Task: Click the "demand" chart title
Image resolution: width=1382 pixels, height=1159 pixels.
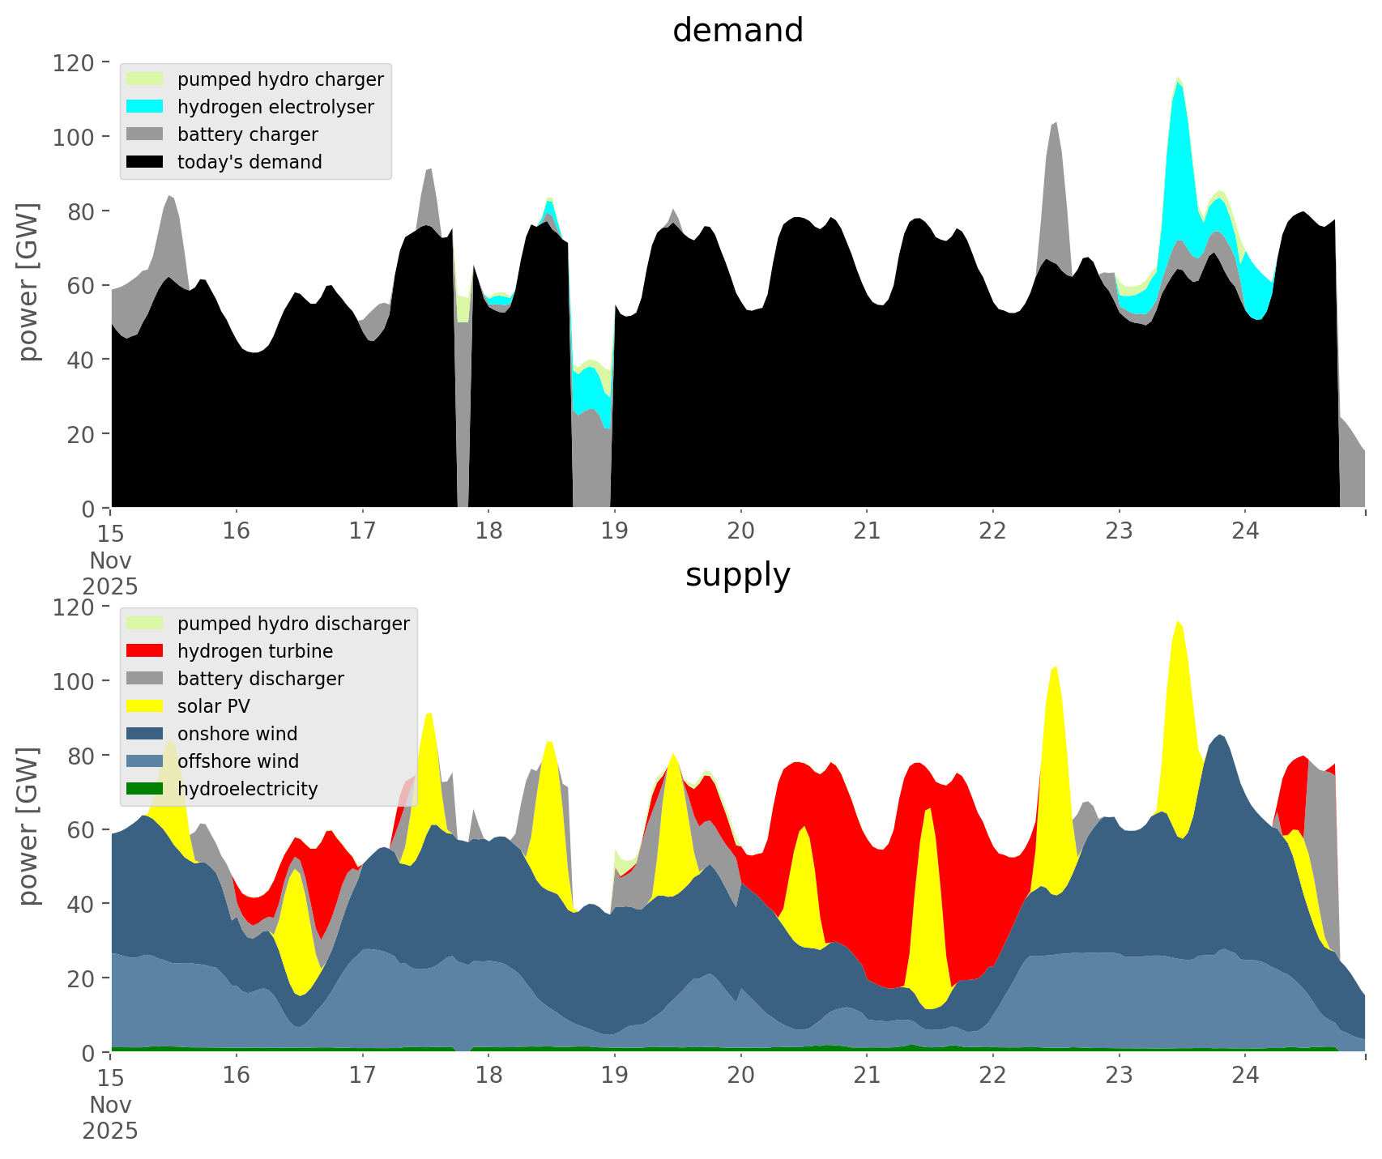Action: [x=737, y=31]
